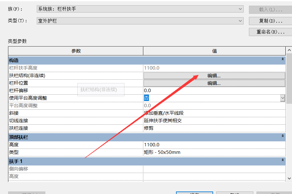
Task: Click the 复制(D)... button
Action: point(270,21)
